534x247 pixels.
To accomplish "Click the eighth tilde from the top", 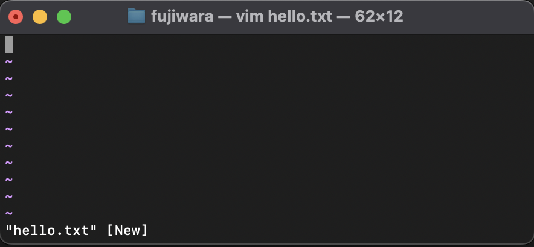I will pyautogui.click(x=9, y=180).
